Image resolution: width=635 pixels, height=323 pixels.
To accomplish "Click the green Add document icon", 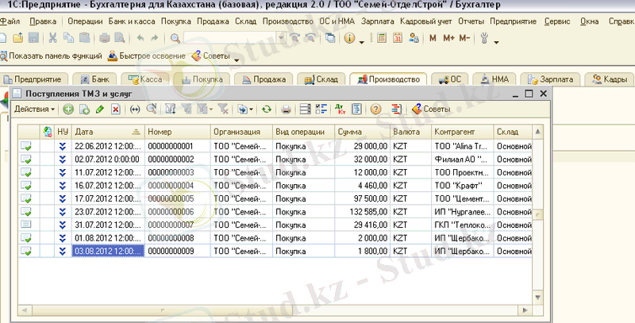I will [x=68, y=109].
